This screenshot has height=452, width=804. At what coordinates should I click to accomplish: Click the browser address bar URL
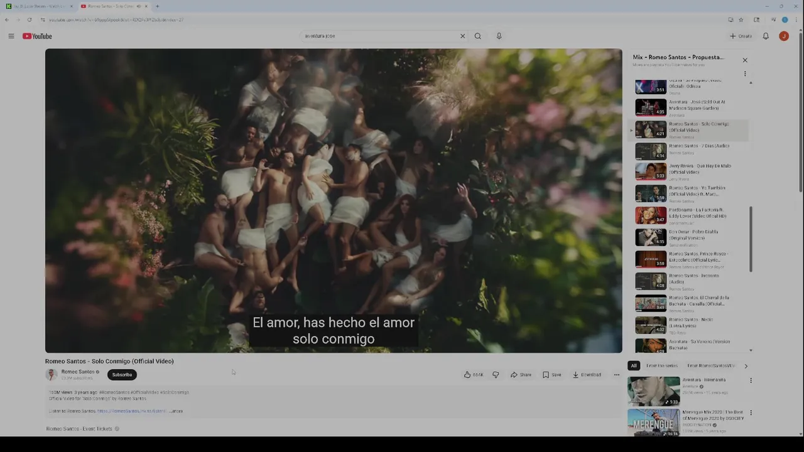click(x=116, y=19)
